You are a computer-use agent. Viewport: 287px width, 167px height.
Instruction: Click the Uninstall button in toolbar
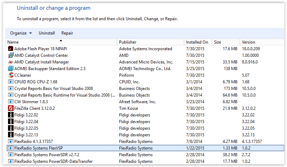47,33
